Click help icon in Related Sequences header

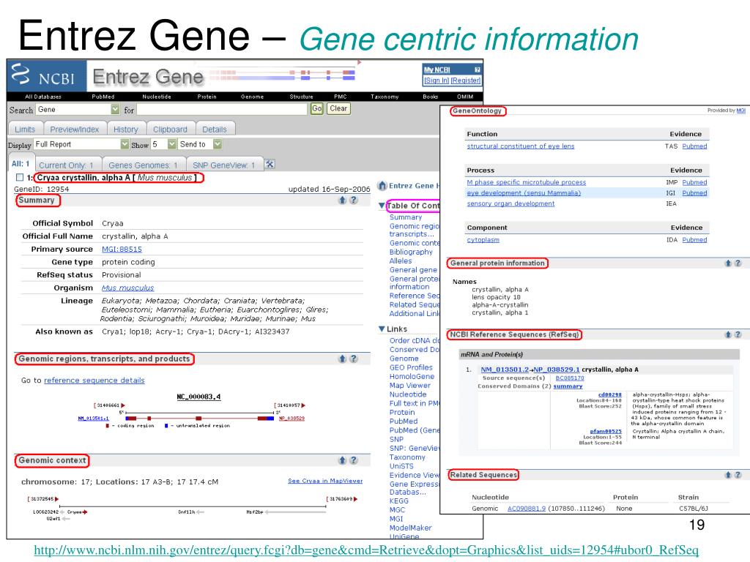coord(738,475)
